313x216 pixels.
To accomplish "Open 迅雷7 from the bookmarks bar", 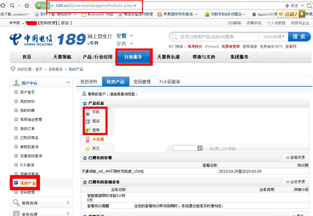I will point(290,14).
